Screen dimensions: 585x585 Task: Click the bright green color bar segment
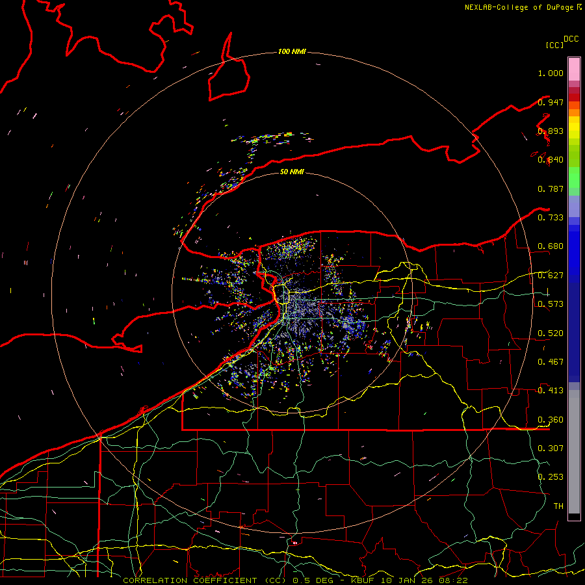click(574, 177)
